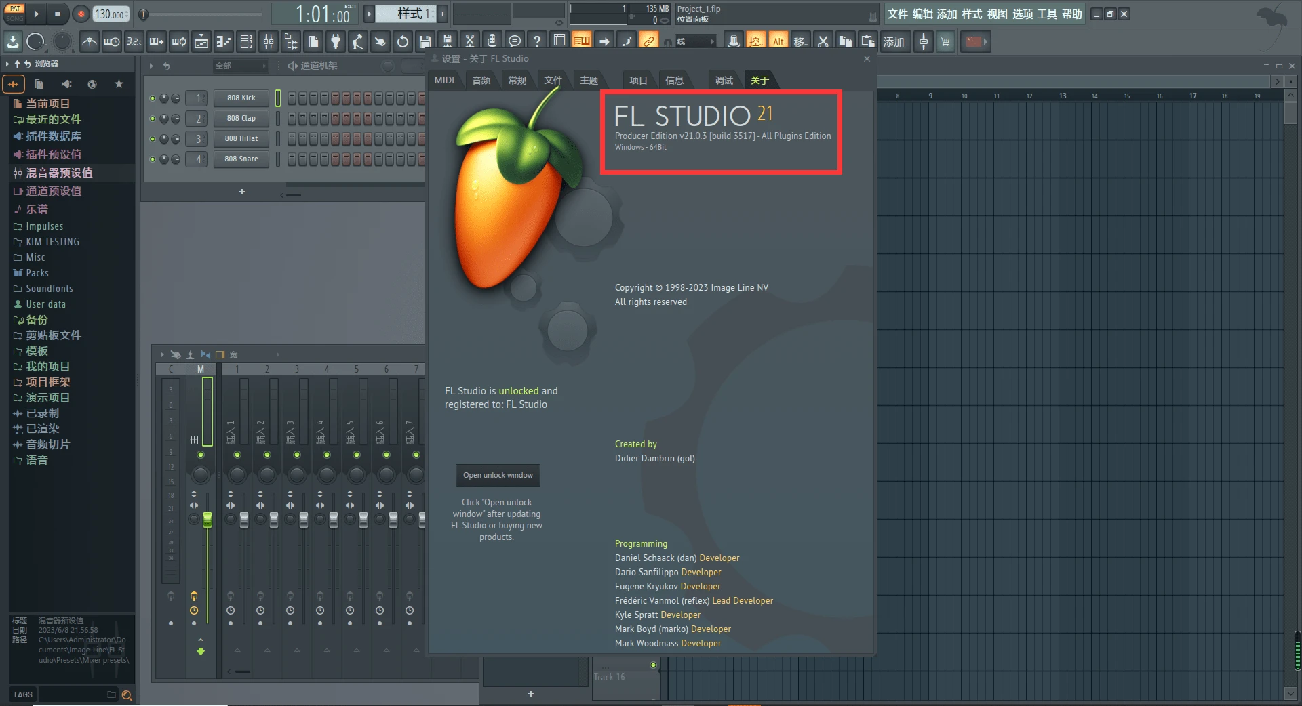Toggle the mute light for 808 Kick
The width and height of the screenshot is (1302, 706).
coord(153,98)
